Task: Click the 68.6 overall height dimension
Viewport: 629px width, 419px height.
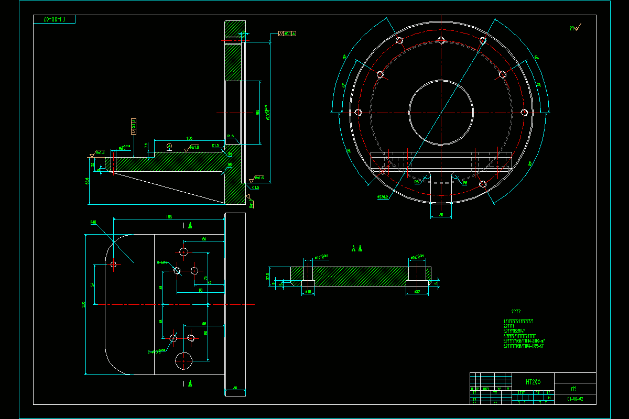Action: 86,181
